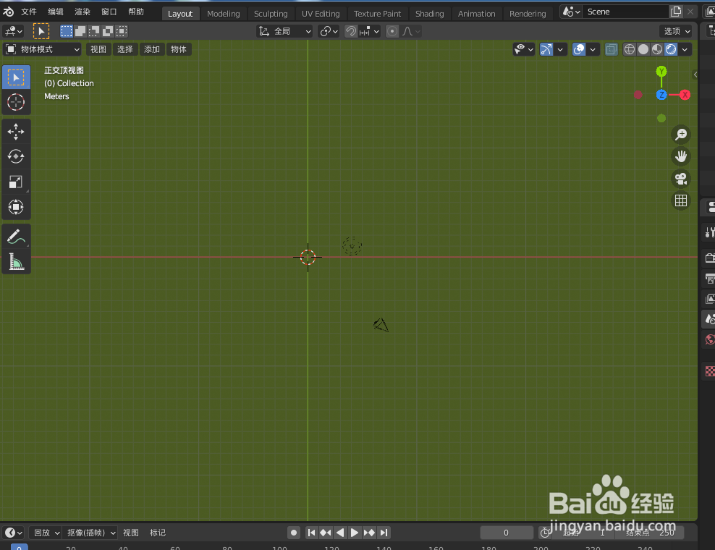715x550 pixels.
Task: Switch viewport shading to wireframe mode
Action: [629, 48]
